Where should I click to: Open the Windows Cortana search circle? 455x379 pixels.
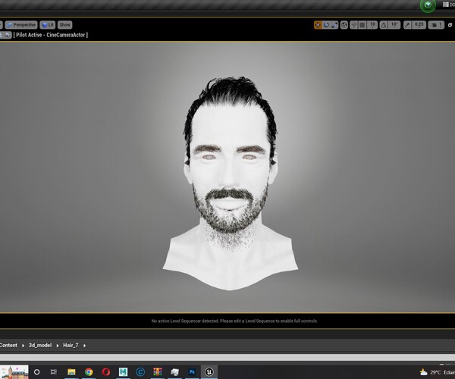[x=37, y=371]
